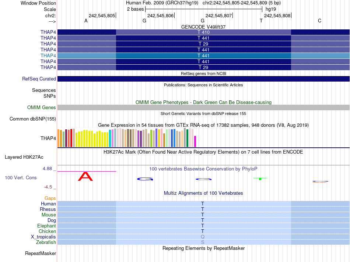Select the THAP4 label of the T 410 row

(48, 32)
